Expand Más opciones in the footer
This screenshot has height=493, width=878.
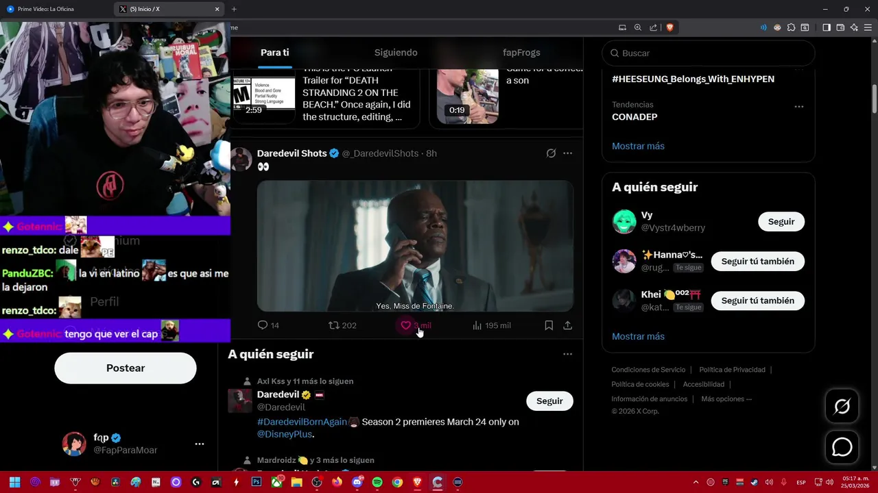(726, 399)
